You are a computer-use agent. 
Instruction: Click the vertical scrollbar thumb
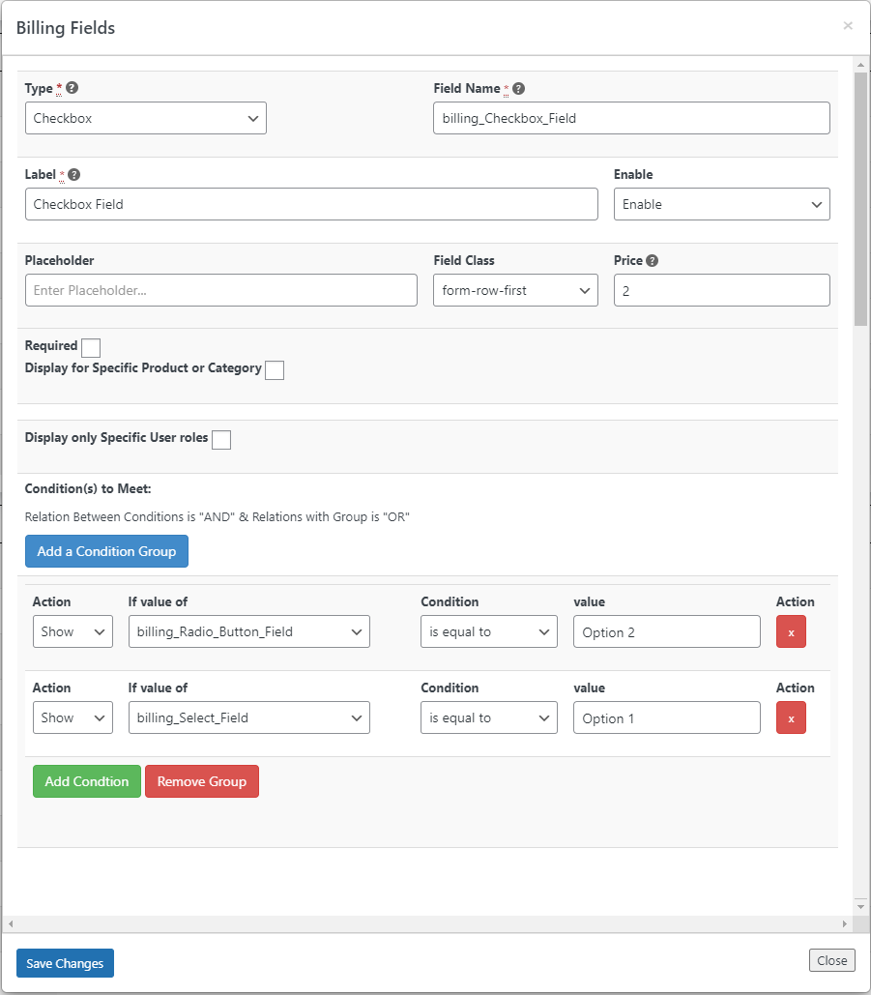tap(860, 198)
